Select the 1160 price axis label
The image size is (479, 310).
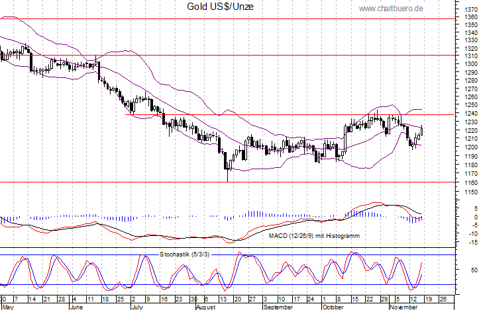(x=470, y=182)
